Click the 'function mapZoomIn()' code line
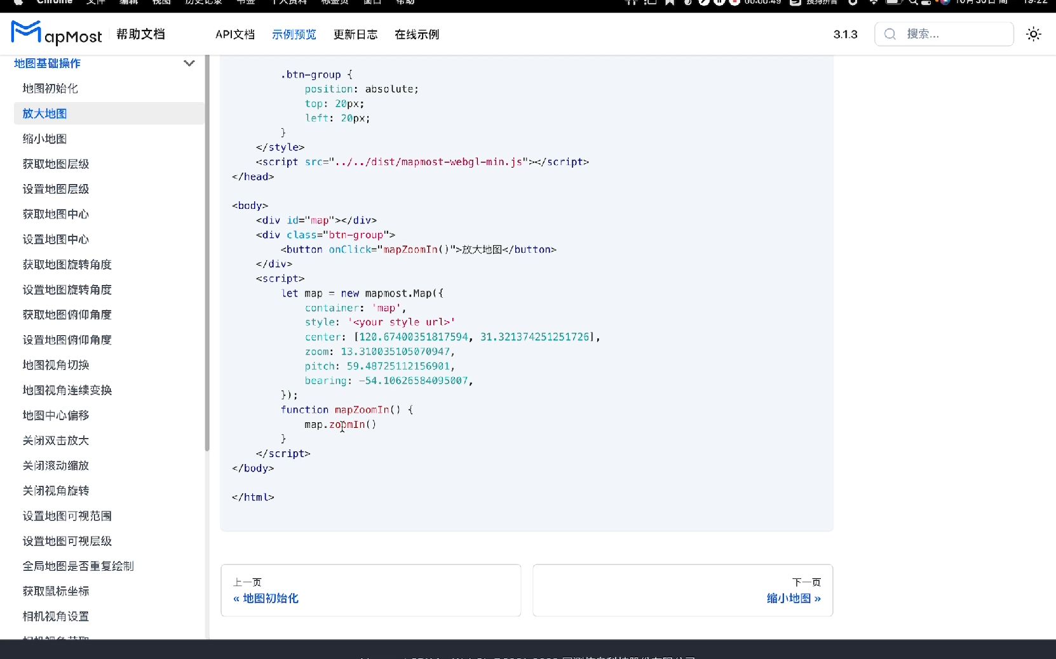Screen dimensions: 1056x659 347,410
